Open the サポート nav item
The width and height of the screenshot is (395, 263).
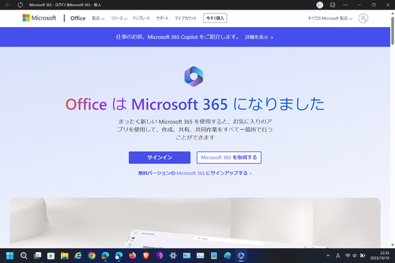pyautogui.click(x=162, y=18)
